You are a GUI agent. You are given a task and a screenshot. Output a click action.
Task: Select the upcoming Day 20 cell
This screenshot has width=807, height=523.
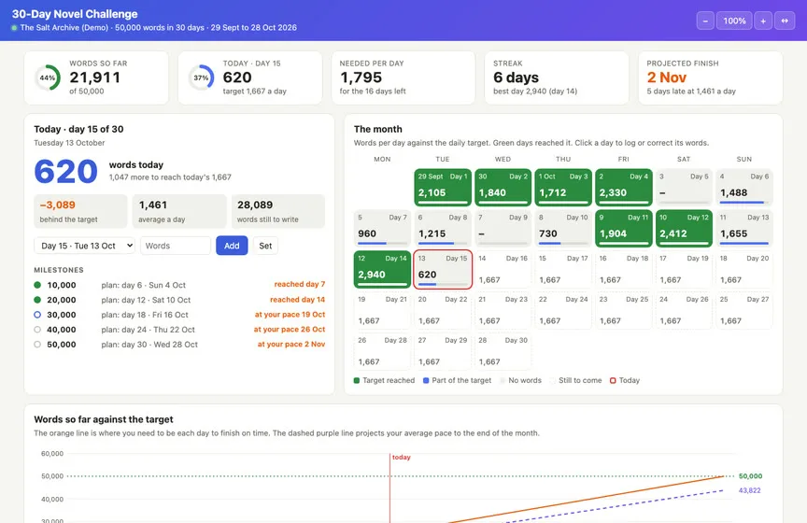(x=743, y=269)
